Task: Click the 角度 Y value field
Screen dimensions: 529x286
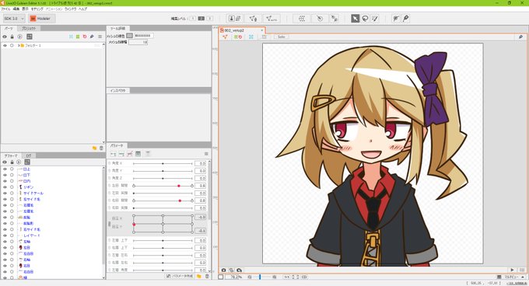Action: (x=201, y=171)
